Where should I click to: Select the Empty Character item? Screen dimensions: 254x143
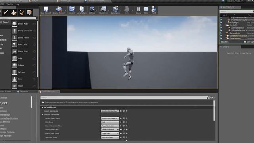pyautogui.click(x=24, y=31)
